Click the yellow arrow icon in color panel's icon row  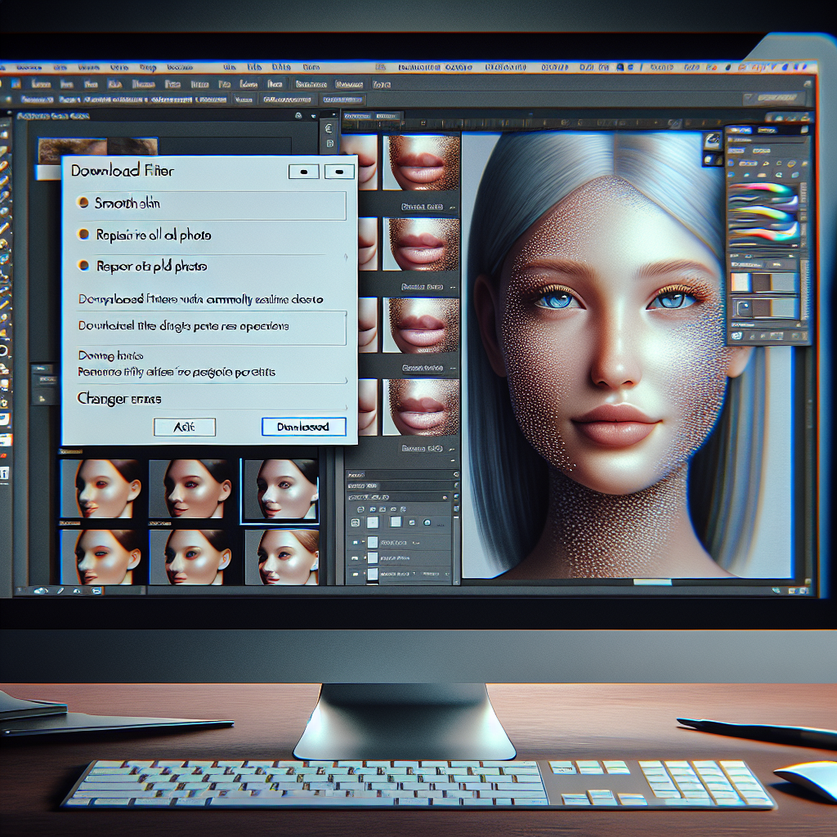(x=765, y=164)
